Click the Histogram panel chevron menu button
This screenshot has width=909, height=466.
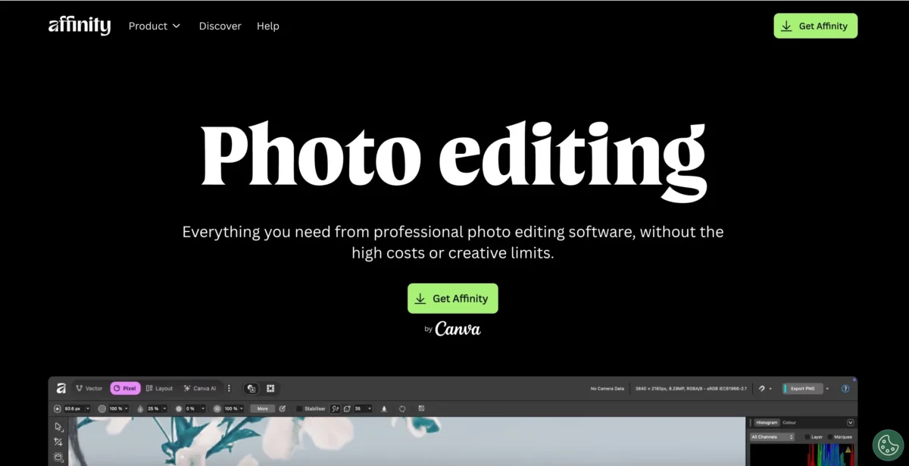(x=851, y=422)
